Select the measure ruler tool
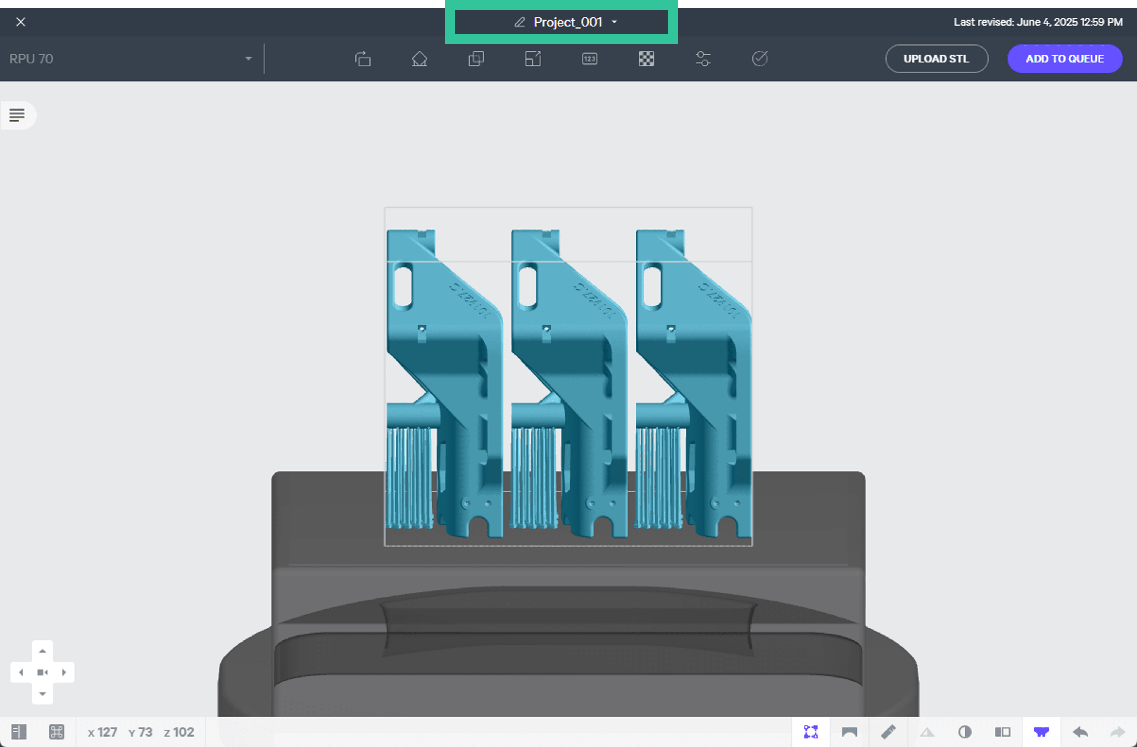Image resolution: width=1137 pixels, height=747 pixels. [x=888, y=732]
